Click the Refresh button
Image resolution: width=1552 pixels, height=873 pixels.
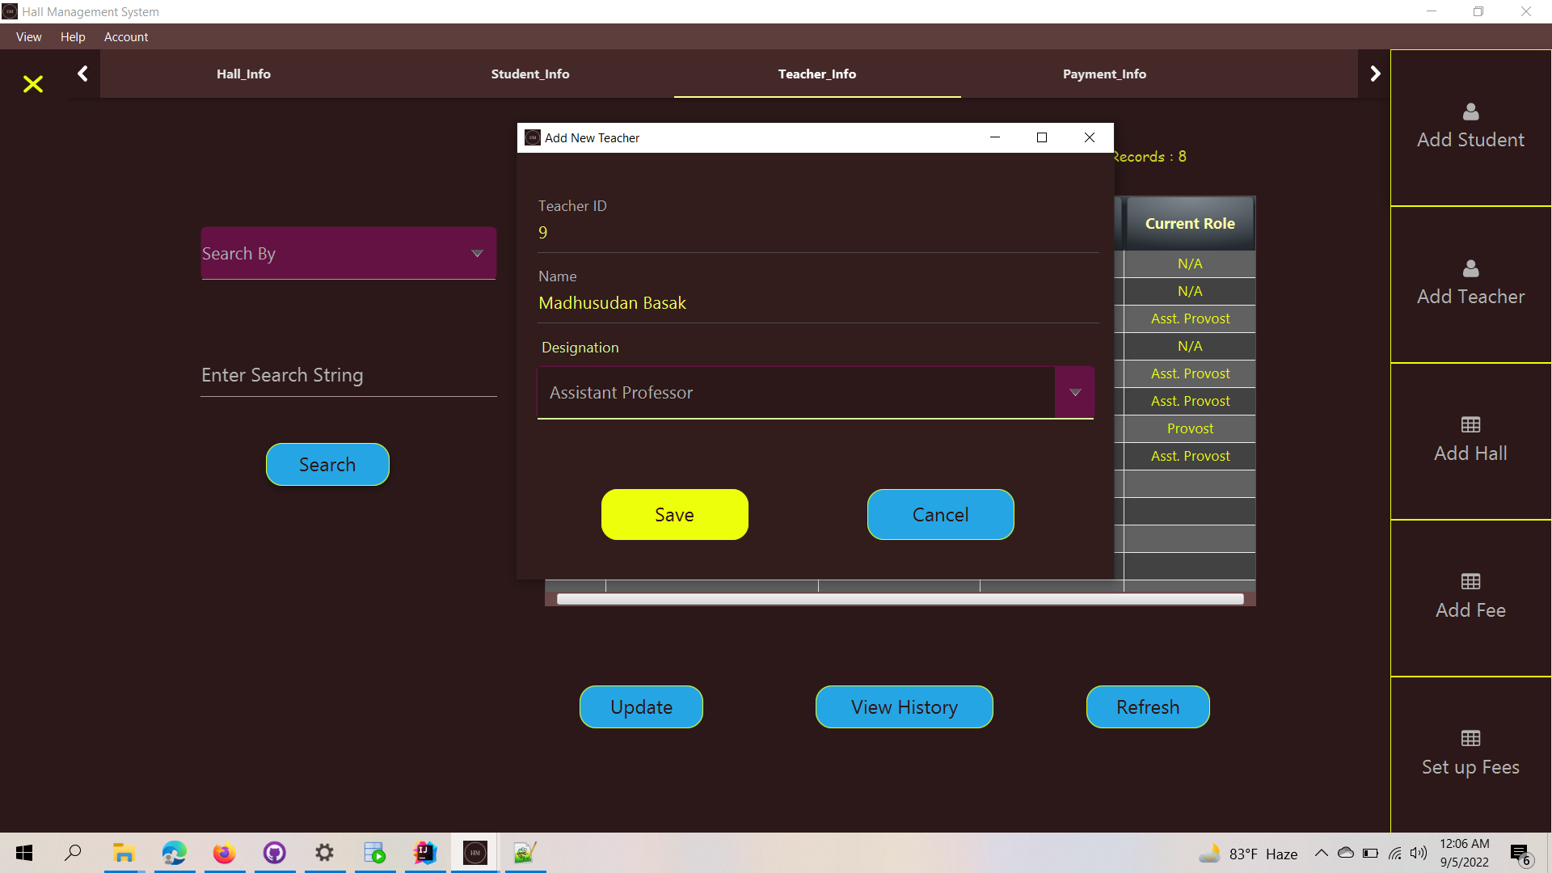pos(1148,706)
